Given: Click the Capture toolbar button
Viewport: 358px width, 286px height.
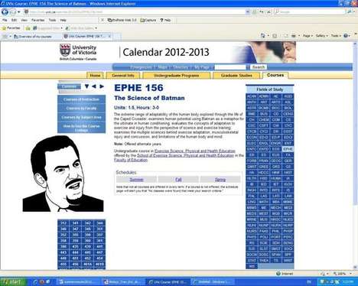Looking at the screenshot, I should click(x=148, y=20).
